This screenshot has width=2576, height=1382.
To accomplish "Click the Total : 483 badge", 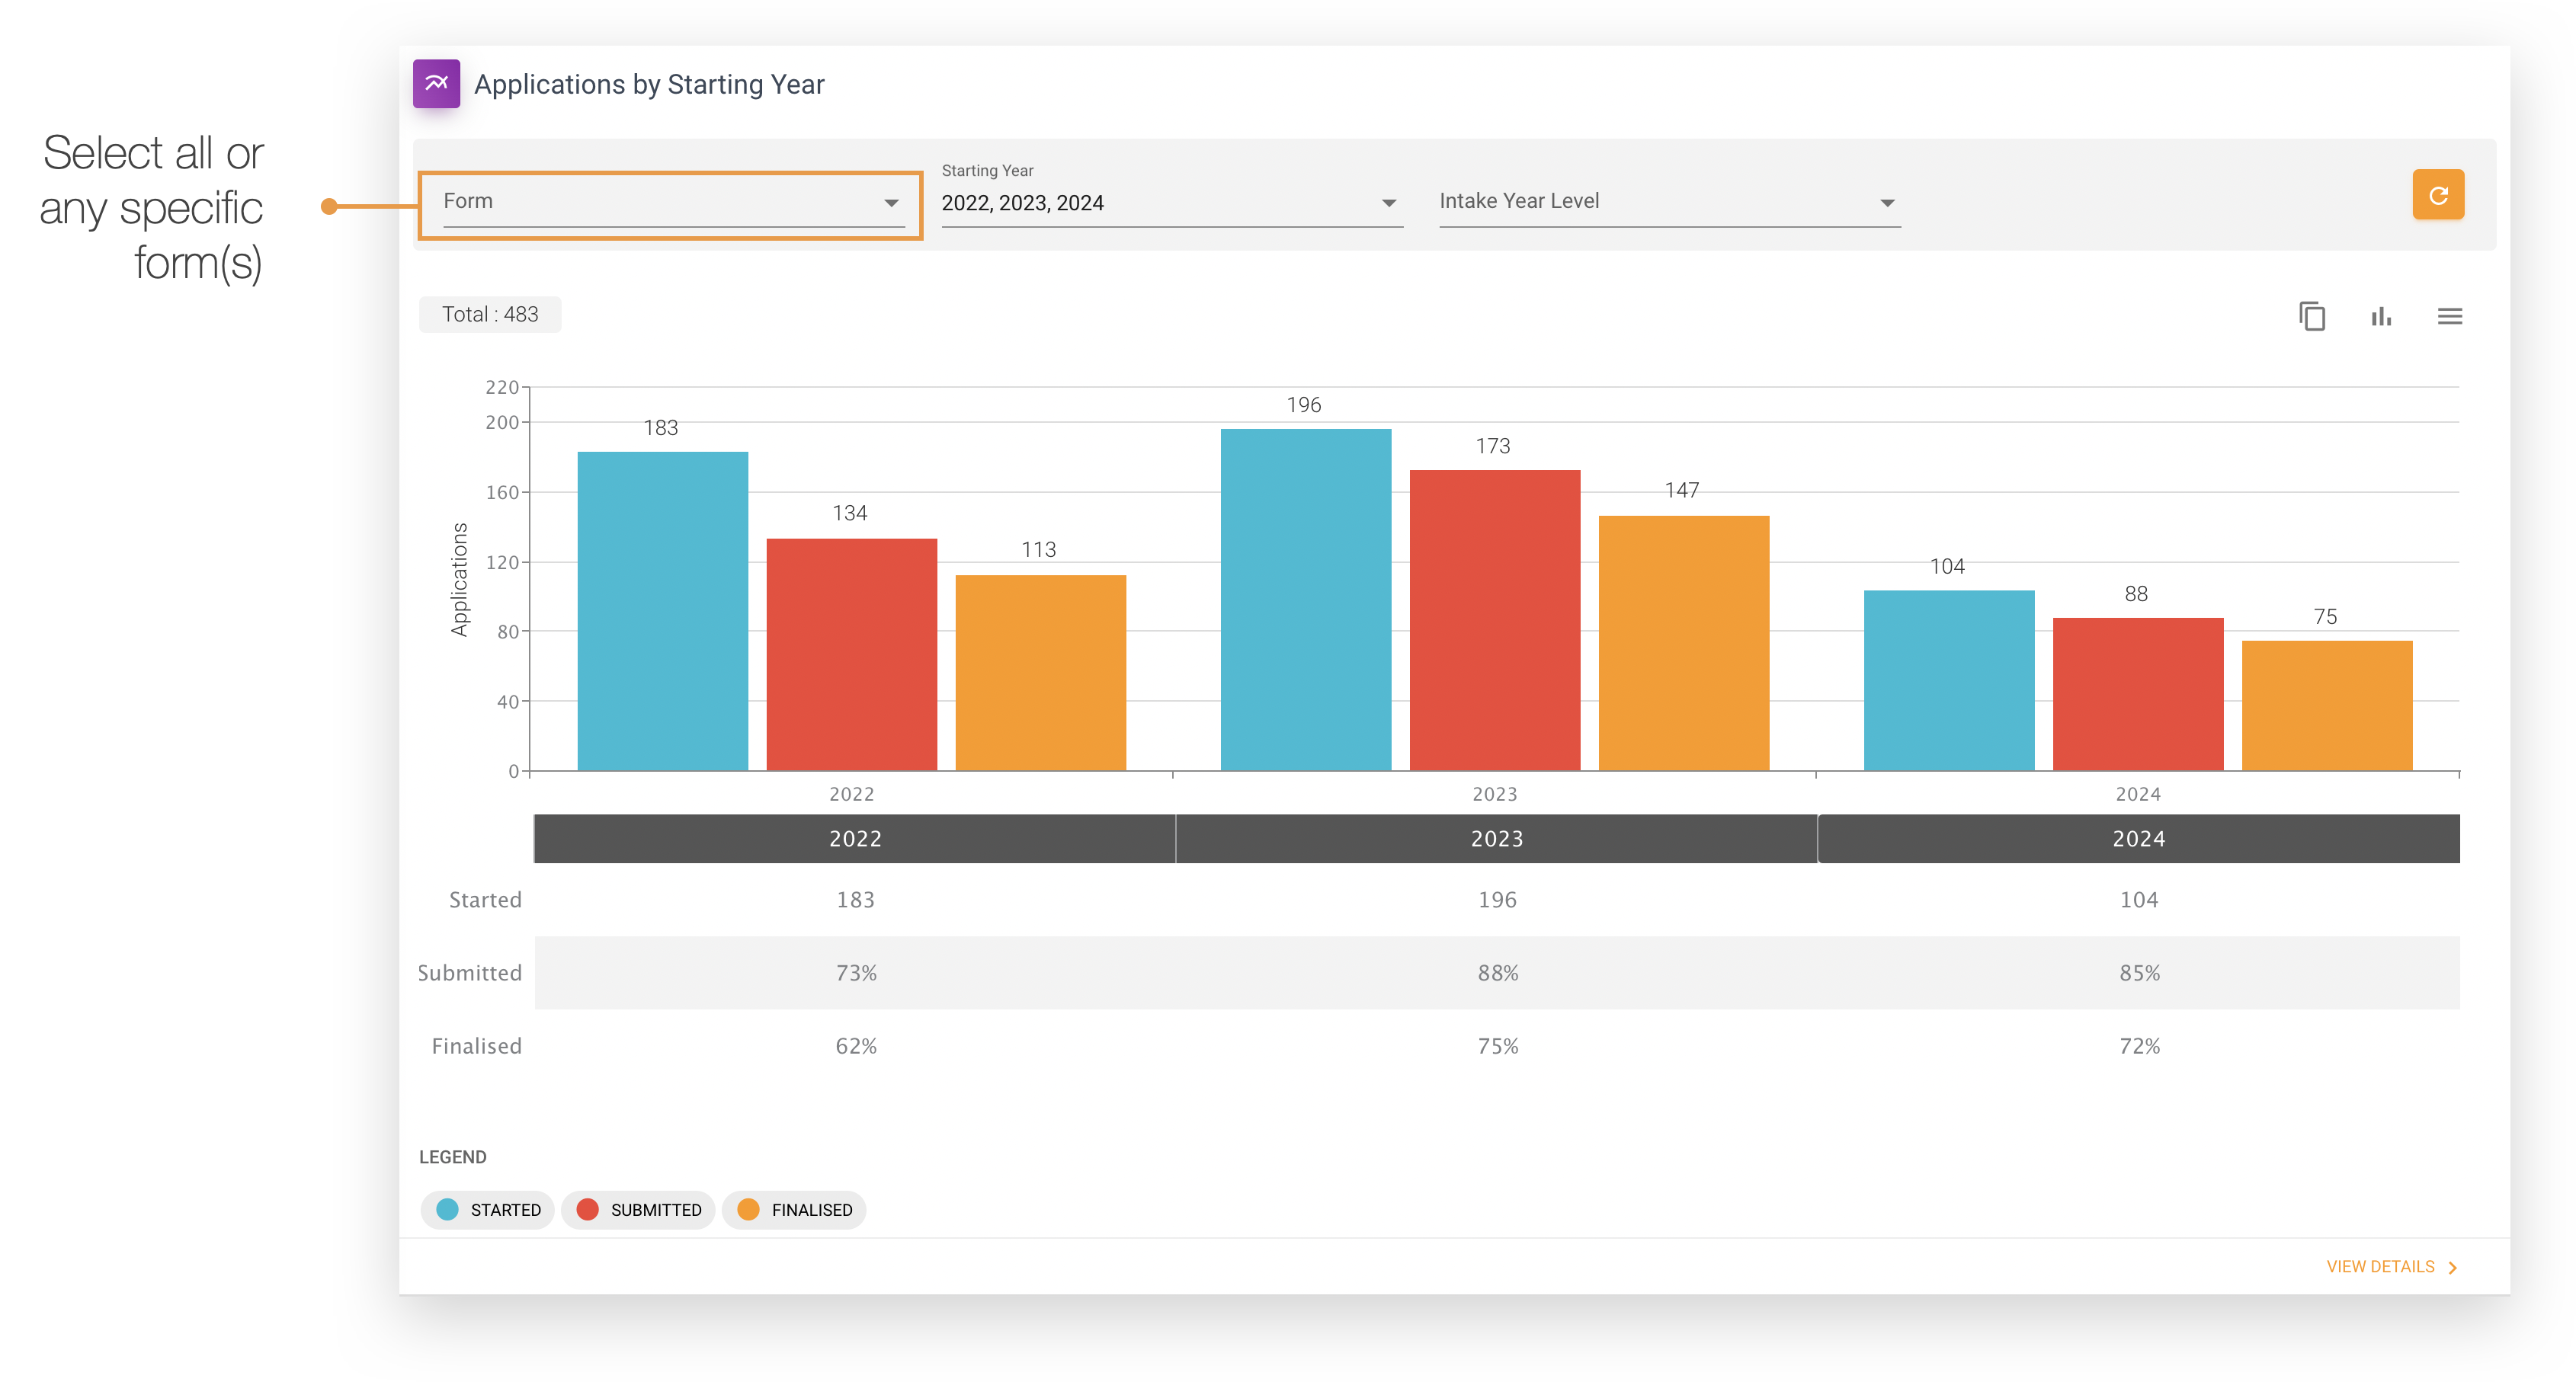I will point(490,314).
